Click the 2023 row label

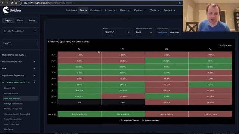53,55
